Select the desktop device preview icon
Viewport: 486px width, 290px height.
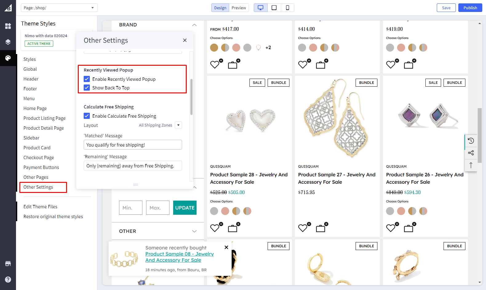point(261,8)
